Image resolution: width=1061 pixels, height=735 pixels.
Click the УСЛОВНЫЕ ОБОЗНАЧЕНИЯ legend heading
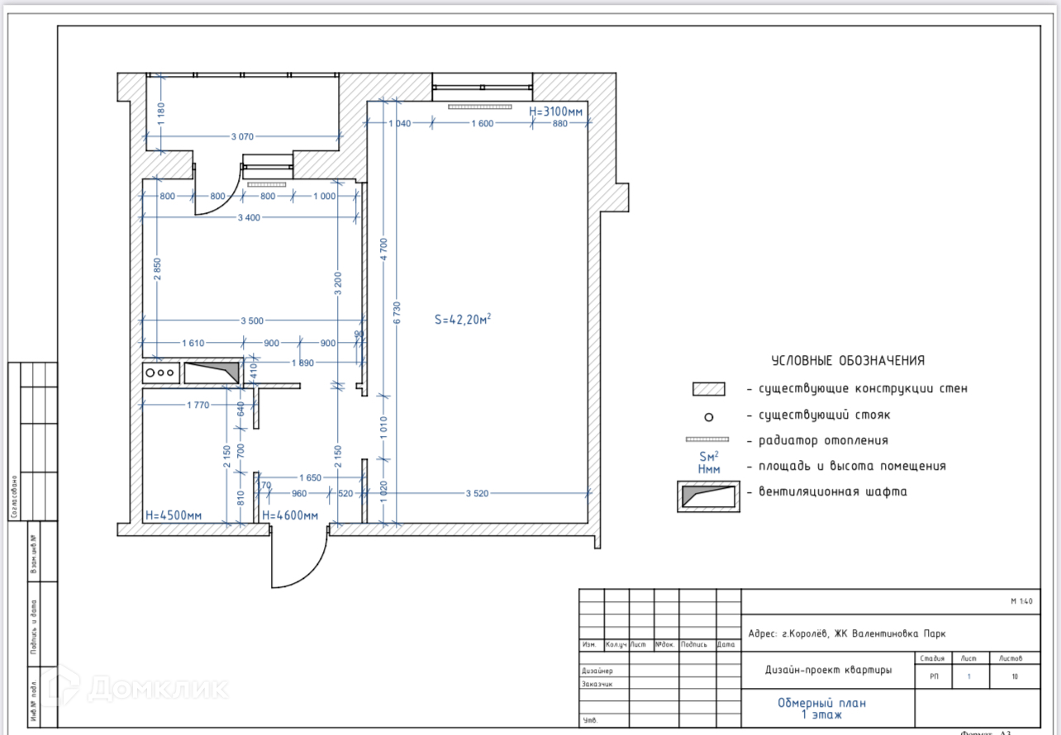pos(847,361)
